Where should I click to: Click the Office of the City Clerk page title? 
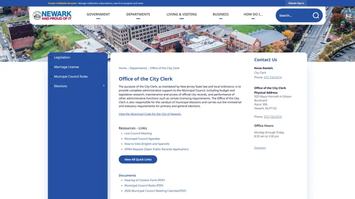(146, 79)
